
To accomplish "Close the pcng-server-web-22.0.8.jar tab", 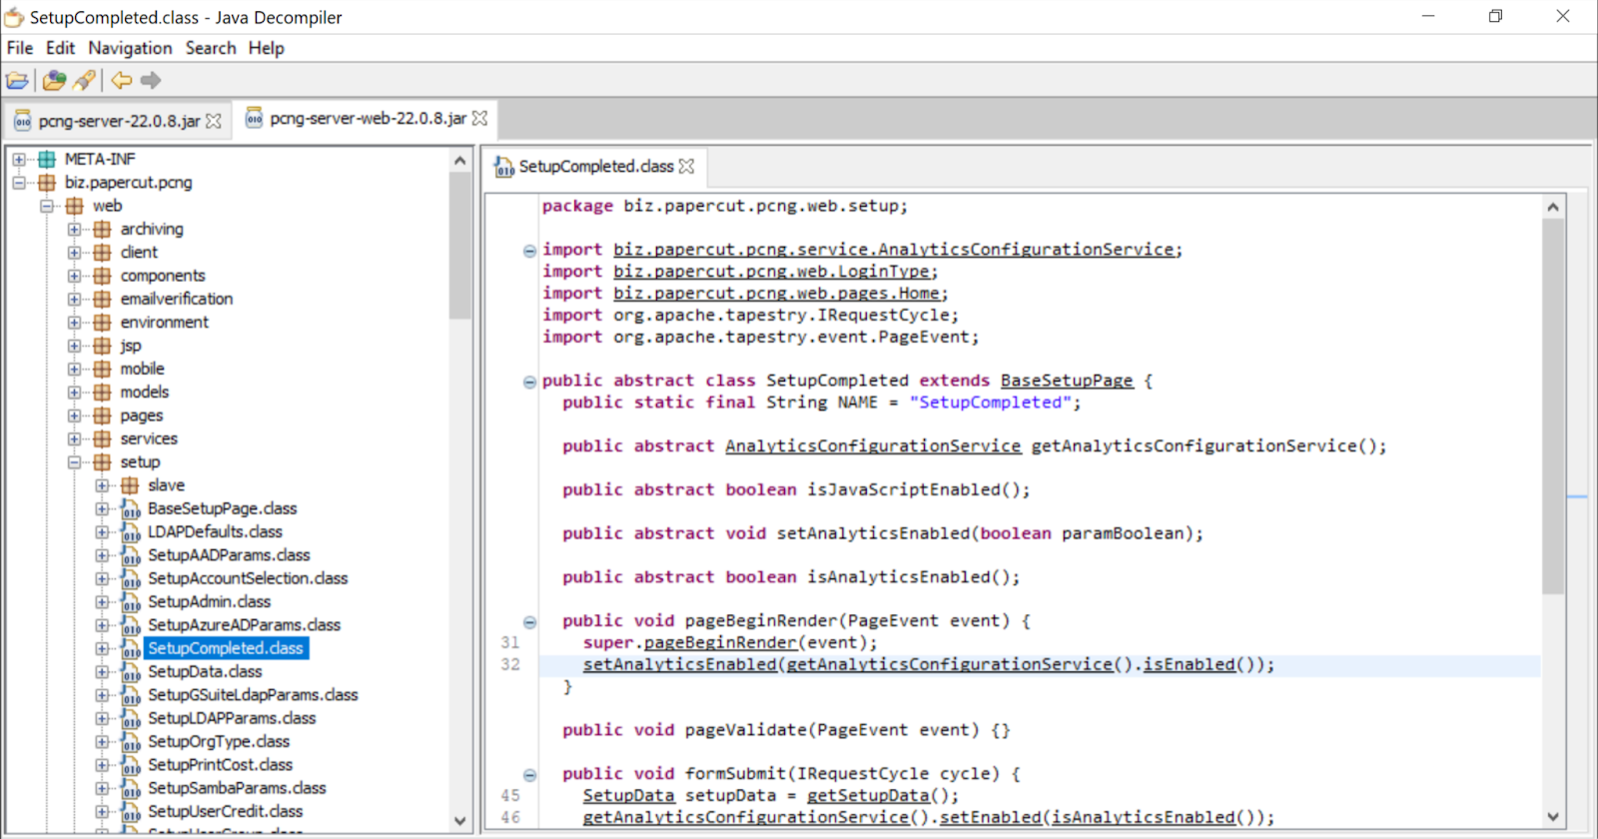I will tap(479, 118).
